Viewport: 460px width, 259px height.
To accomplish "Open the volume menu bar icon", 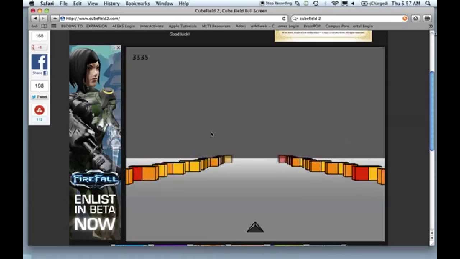I will (353, 4).
